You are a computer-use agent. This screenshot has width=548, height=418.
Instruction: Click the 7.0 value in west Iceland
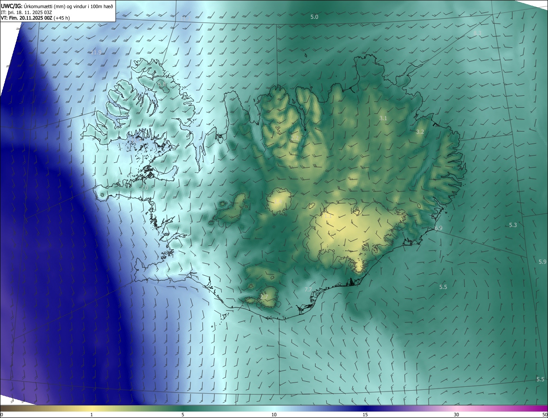pyautogui.click(x=144, y=188)
